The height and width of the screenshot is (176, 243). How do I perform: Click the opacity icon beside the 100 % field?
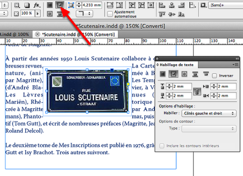tap(16, 14)
